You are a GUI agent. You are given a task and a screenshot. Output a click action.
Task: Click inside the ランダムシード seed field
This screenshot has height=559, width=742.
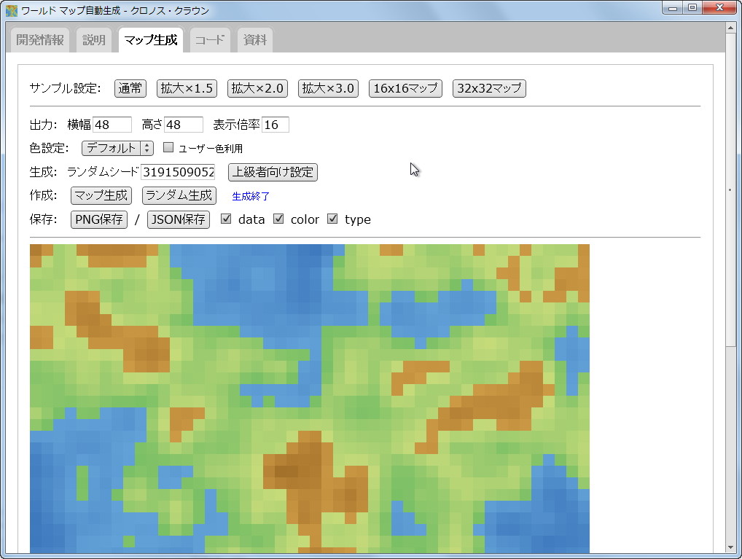[x=179, y=172]
